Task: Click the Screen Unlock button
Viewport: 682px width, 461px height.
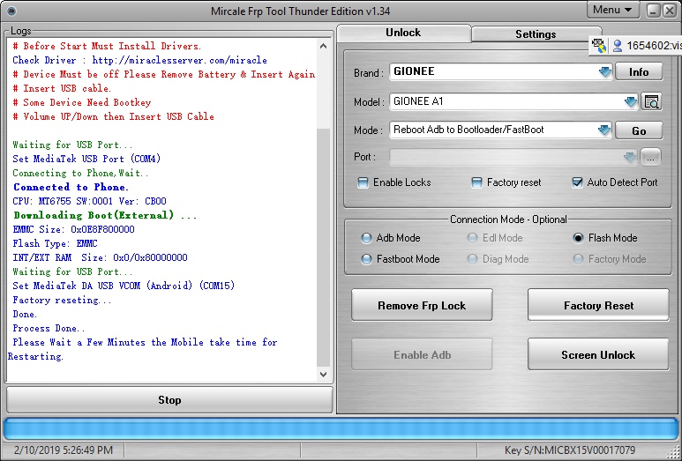Action: click(598, 355)
